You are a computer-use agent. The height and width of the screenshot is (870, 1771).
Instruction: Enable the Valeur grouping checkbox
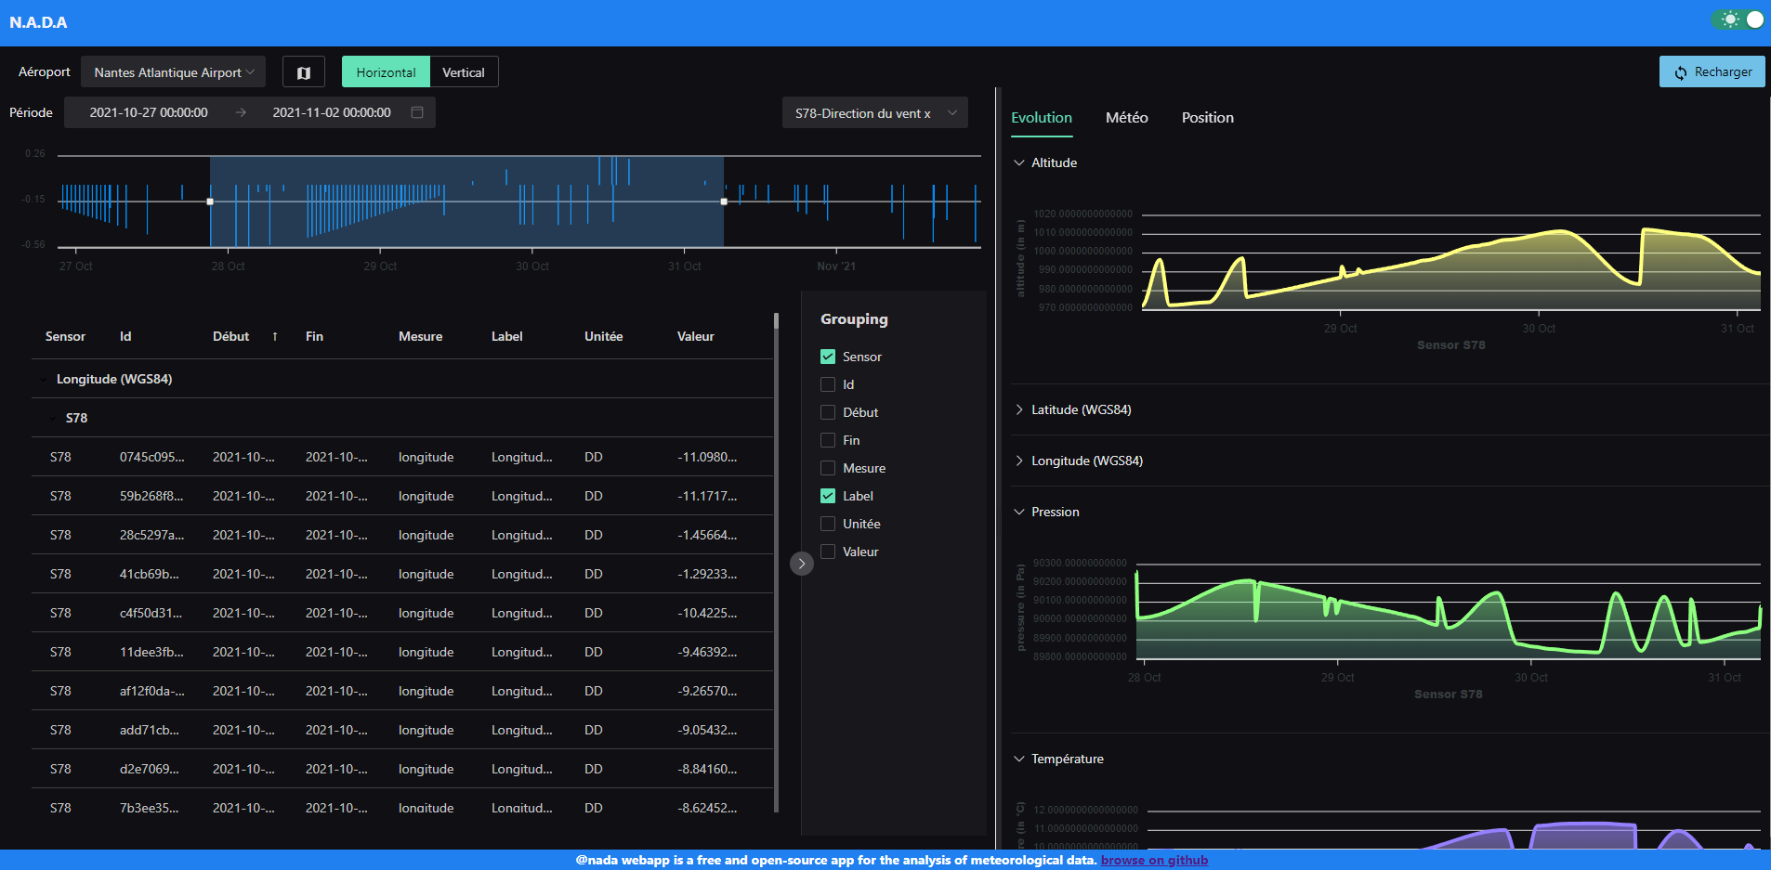click(828, 552)
